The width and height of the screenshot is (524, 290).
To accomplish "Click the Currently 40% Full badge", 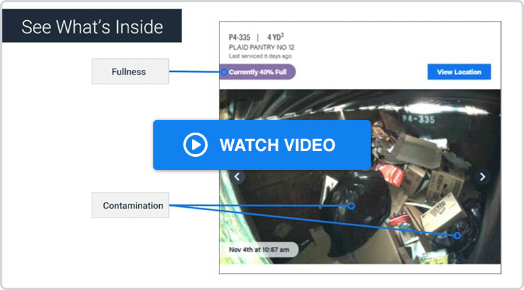I will point(259,72).
